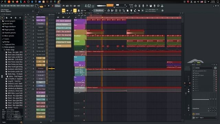Select the Forgotte - Travellers file
Image resolution: width=220 pixels, height=124 pixels.
[13, 81]
